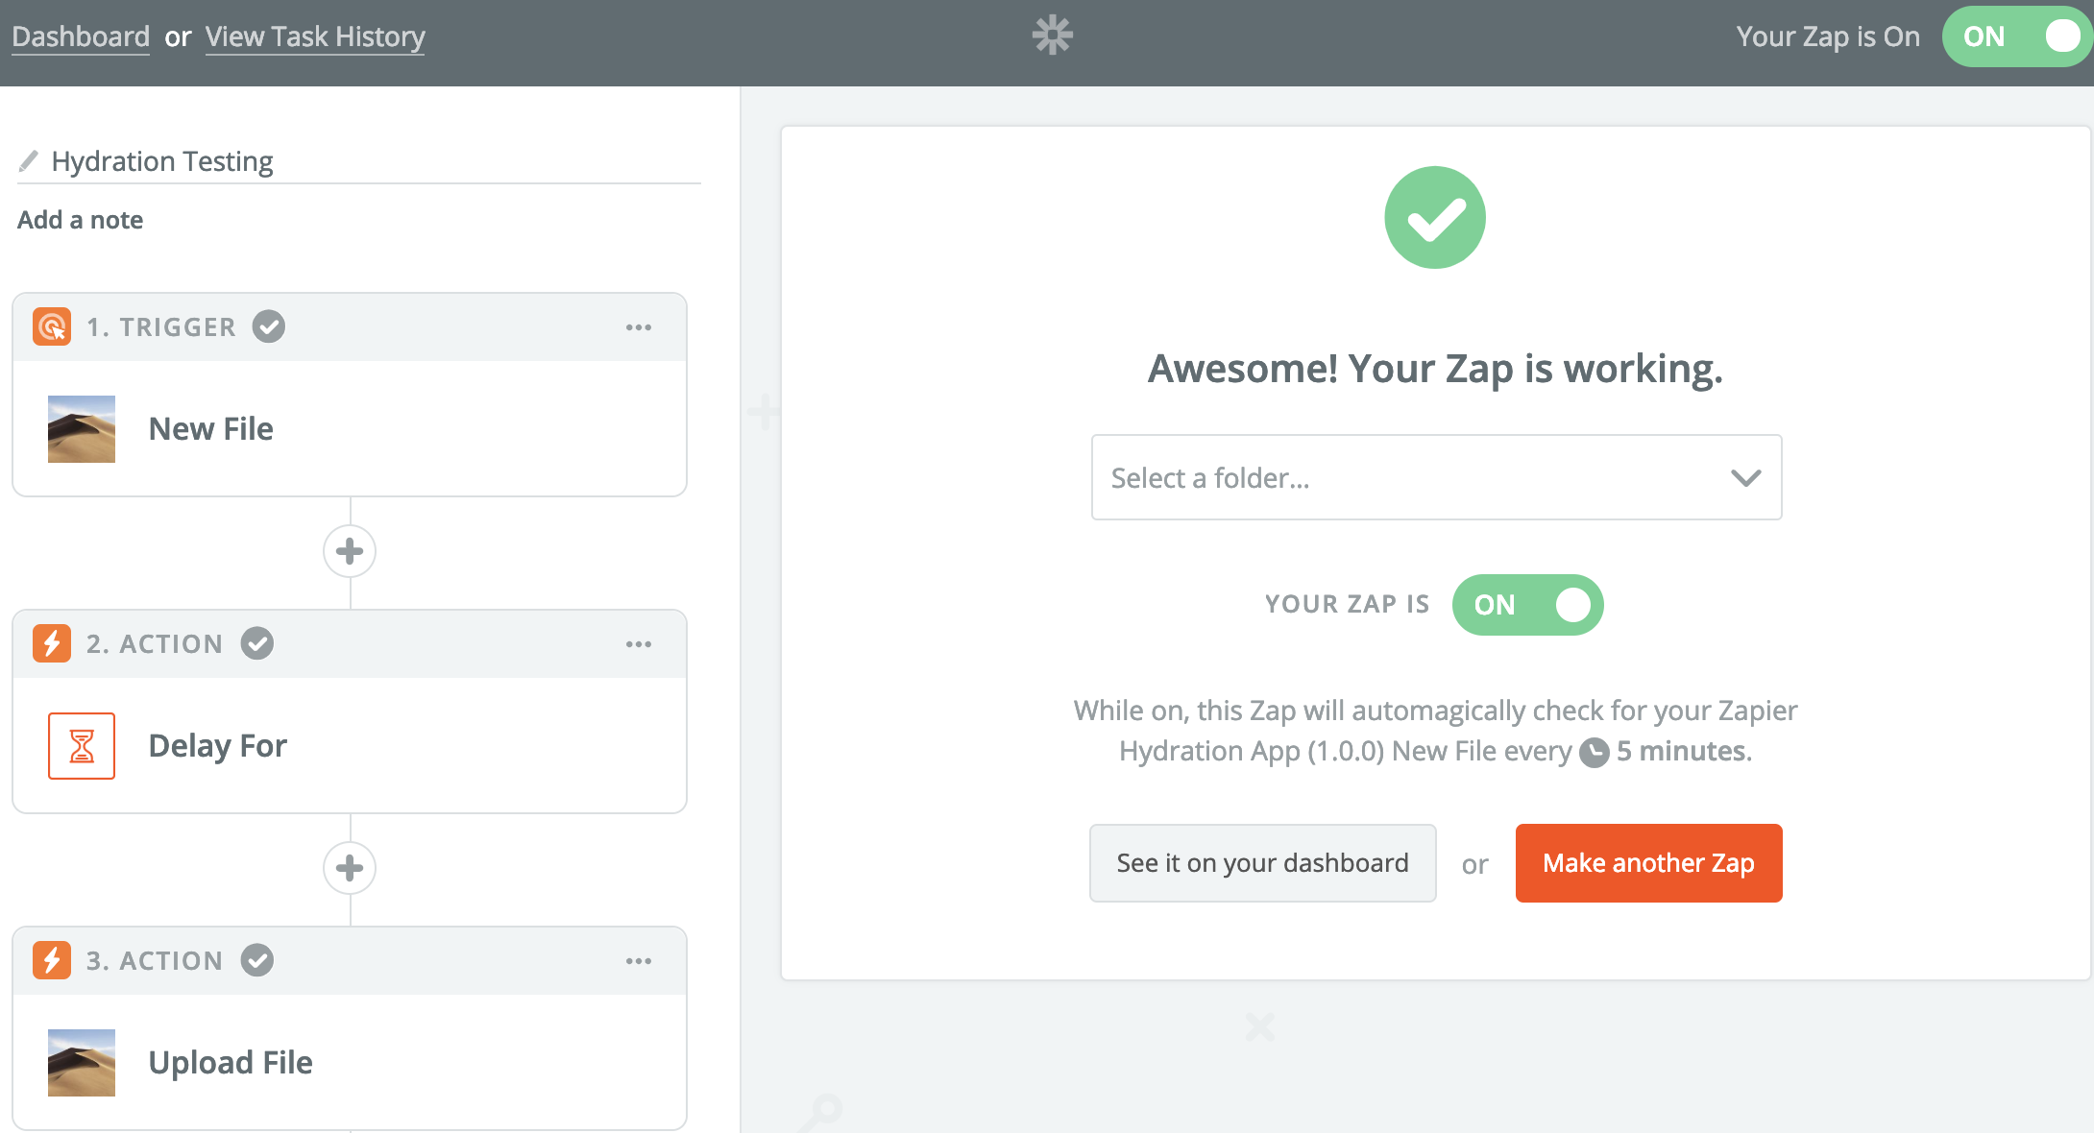Open the Select a folder dropdown
Image resolution: width=2094 pixels, height=1133 pixels.
(x=1436, y=477)
